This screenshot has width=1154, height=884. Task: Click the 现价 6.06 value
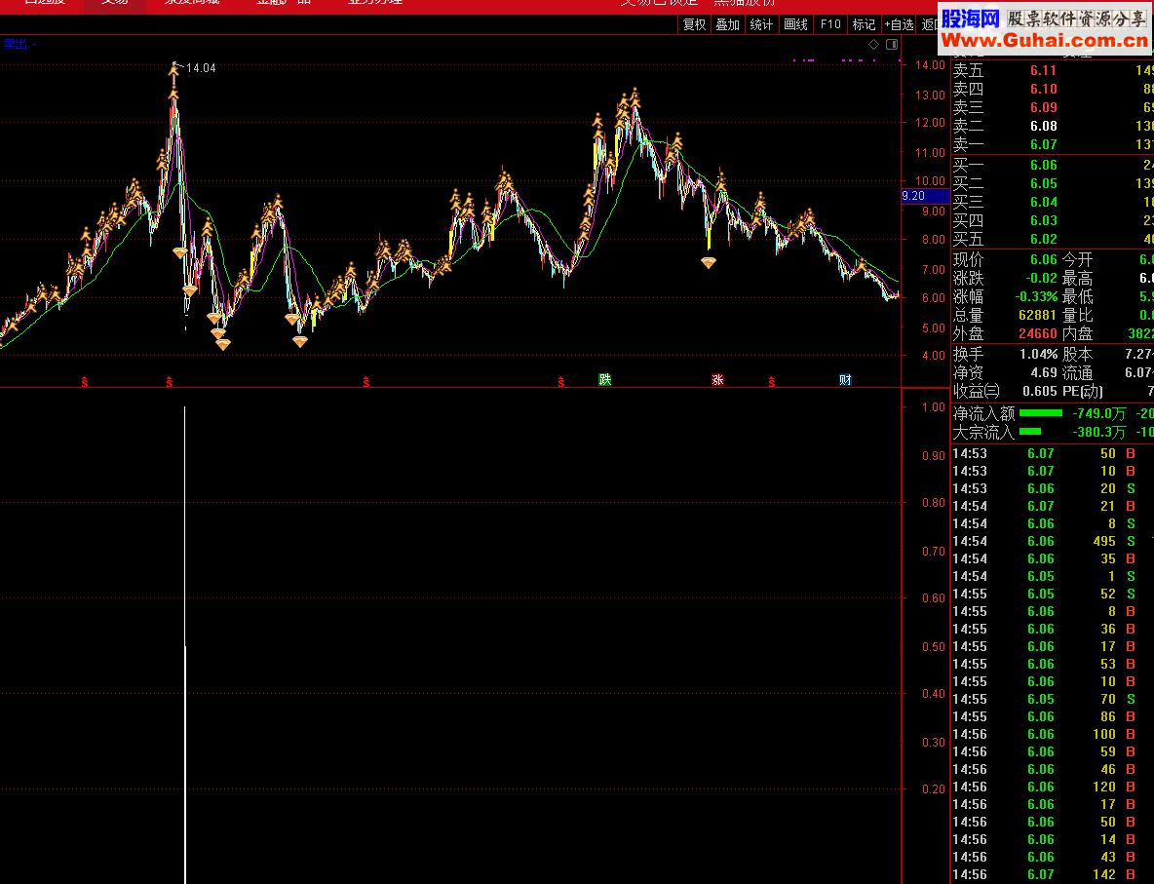[x=1044, y=260]
